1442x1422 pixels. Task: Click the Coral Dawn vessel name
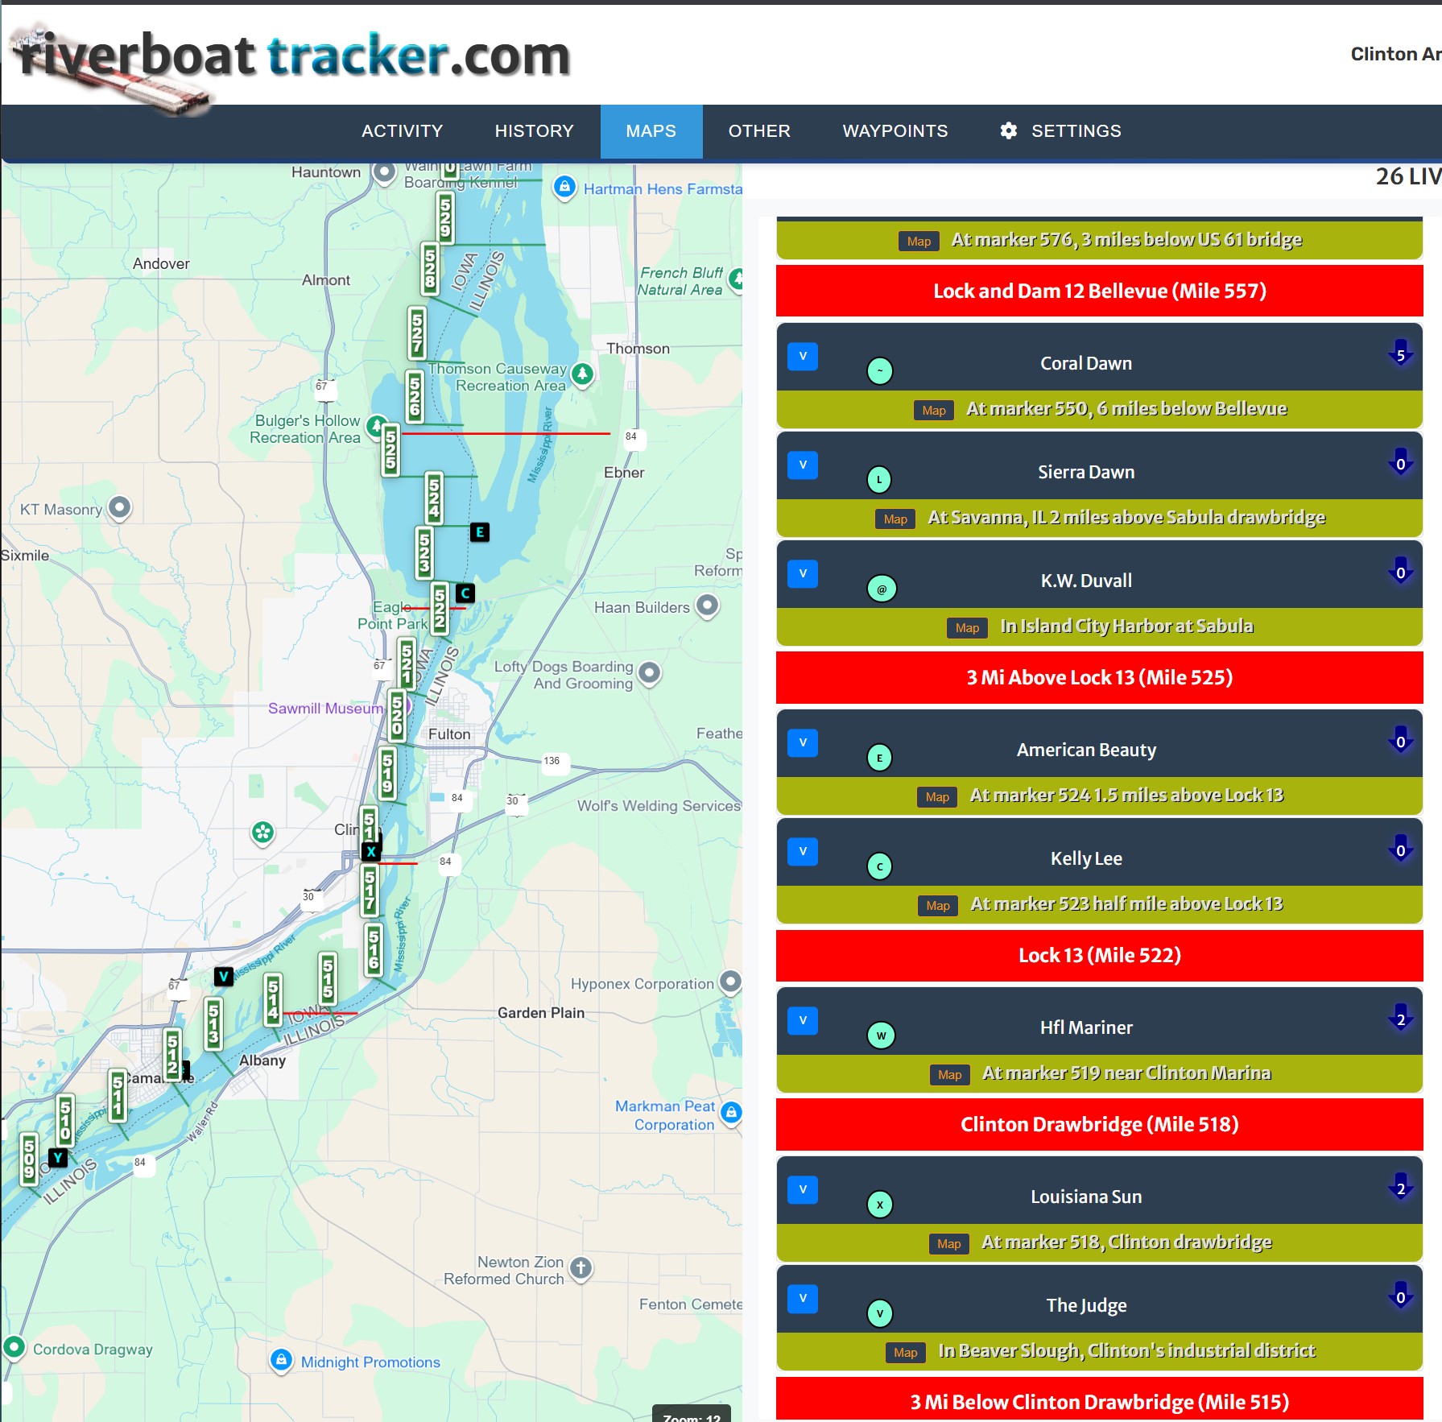click(1086, 364)
